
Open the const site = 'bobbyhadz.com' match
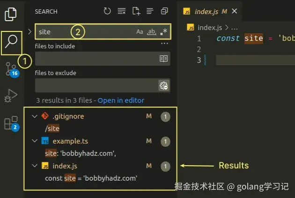[x=91, y=178]
